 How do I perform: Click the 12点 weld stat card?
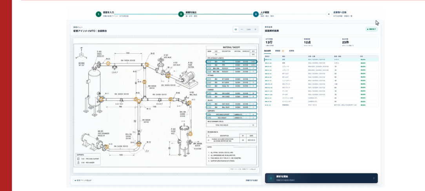point(321,42)
